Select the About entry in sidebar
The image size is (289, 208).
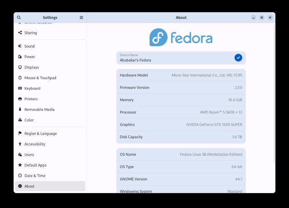(50, 186)
